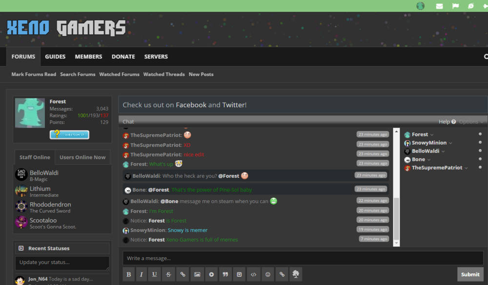Insert a spoiler box
488x285 pixels.
click(239, 274)
